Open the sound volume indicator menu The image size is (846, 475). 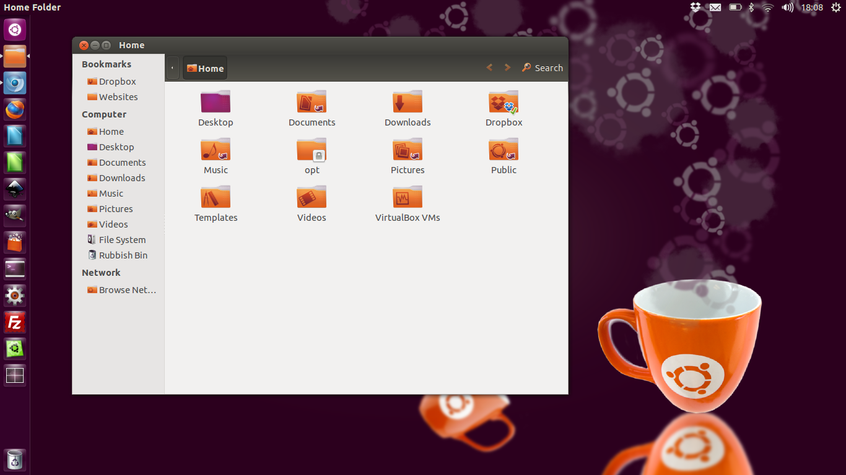coord(787,7)
